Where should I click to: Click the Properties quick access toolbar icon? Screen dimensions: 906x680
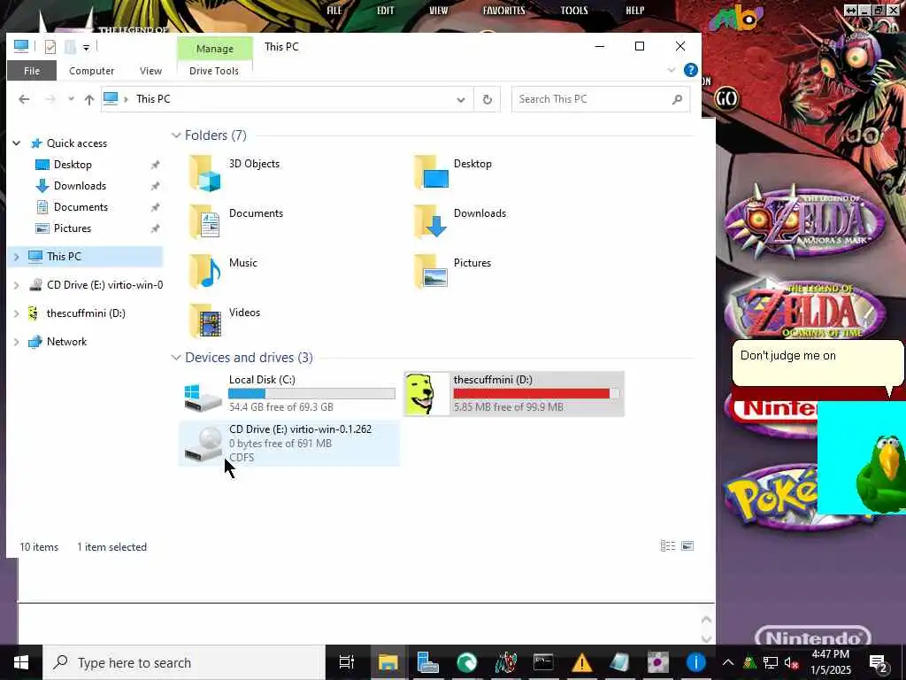click(50, 47)
